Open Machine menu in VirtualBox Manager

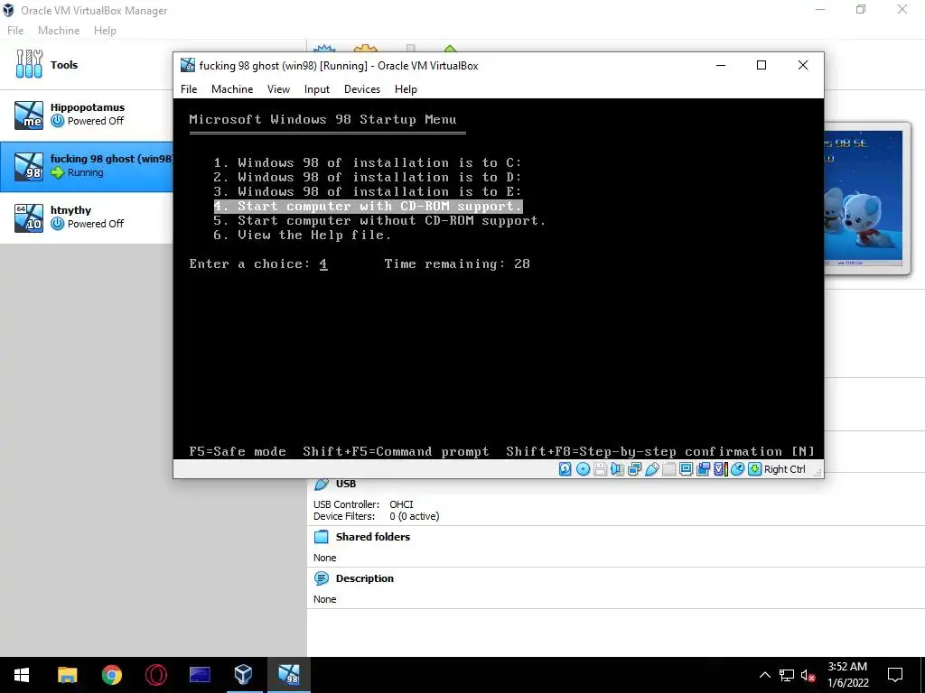pos(59,31)
